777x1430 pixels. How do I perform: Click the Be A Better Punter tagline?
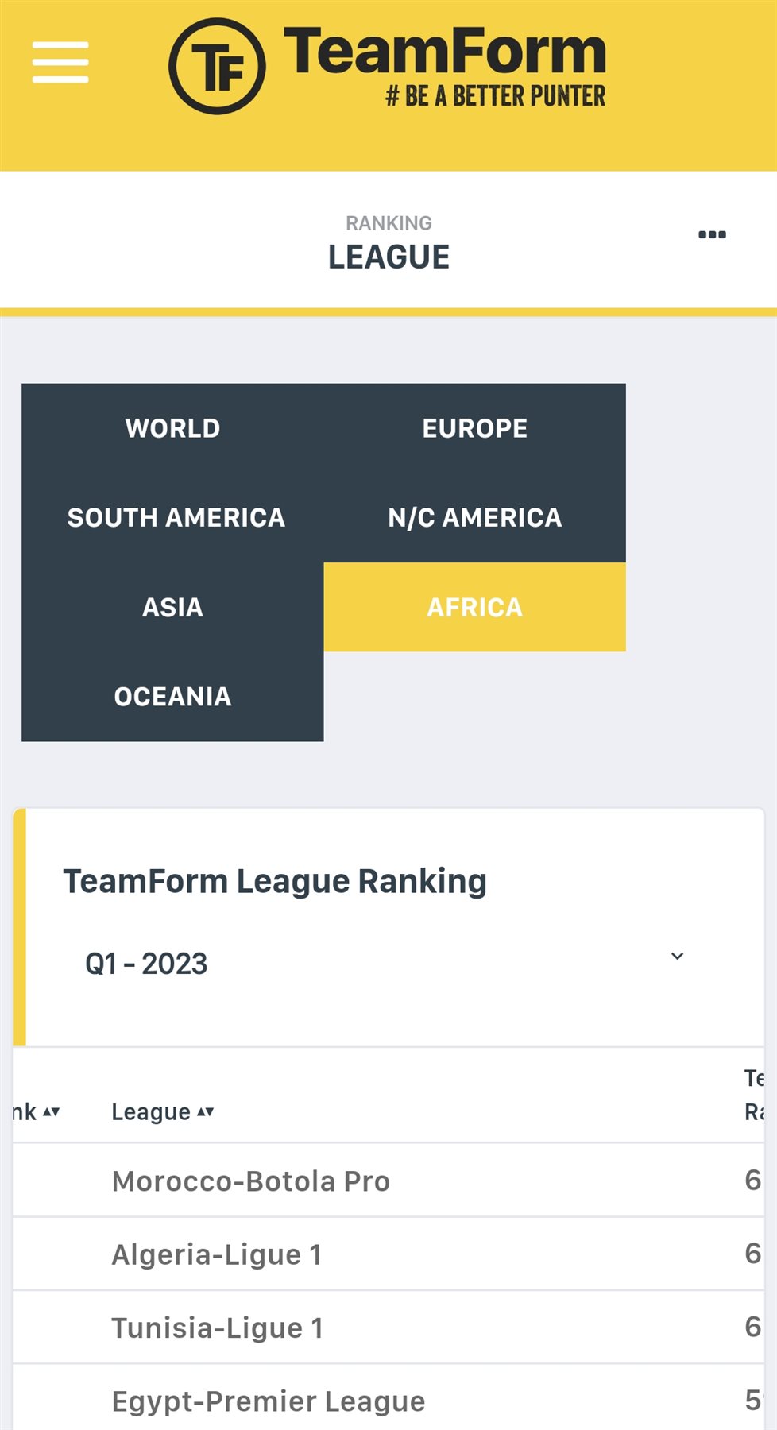pyautogui.click(x=496, y=96)
